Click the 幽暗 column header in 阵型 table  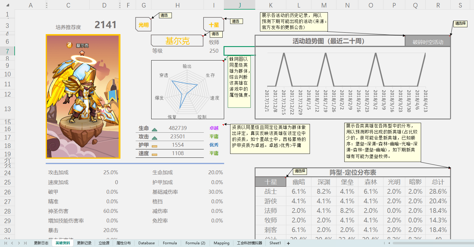pos(299,182)
